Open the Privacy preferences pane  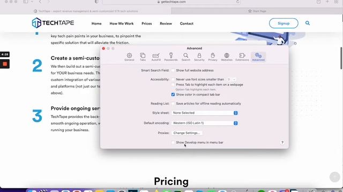click(213, 57)
